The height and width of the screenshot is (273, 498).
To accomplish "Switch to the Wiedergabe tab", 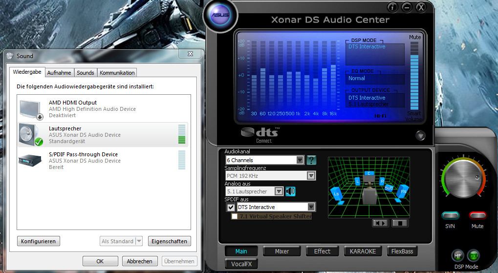I will pos(27,72).
